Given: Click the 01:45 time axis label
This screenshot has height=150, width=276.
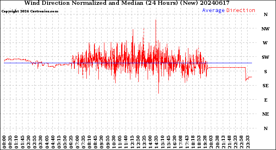Looking at the screenshot, I should point(22,142).
